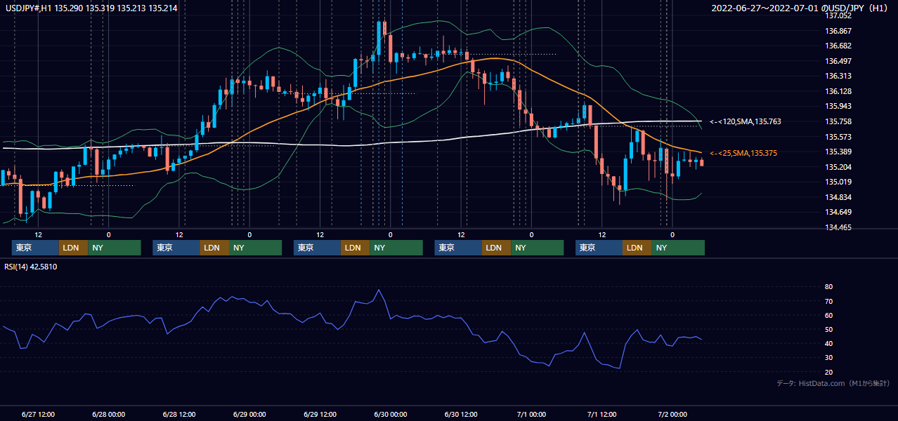The height and width of the screenshot is (421, 898).
Task: Click price axis value 134.465
Action: [x=838, y=227]
